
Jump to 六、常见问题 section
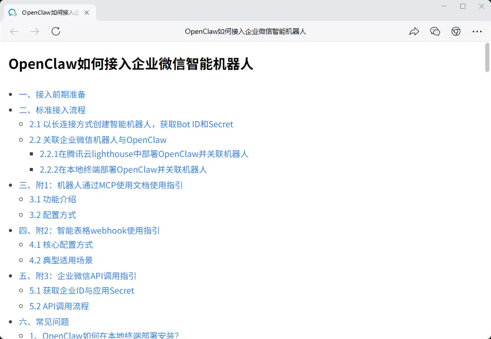(x=44, y=322)
